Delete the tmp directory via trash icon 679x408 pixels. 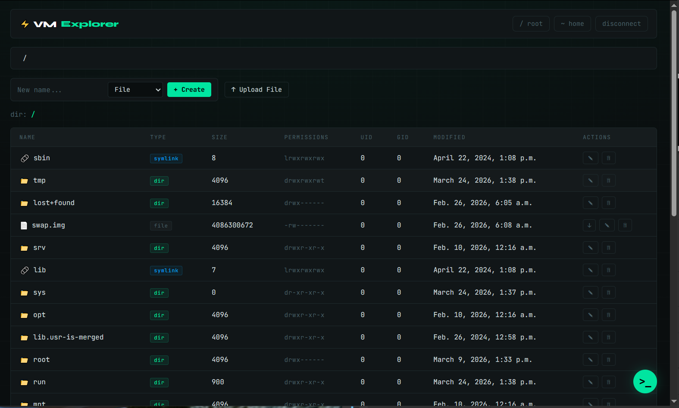tap(608, 181)
